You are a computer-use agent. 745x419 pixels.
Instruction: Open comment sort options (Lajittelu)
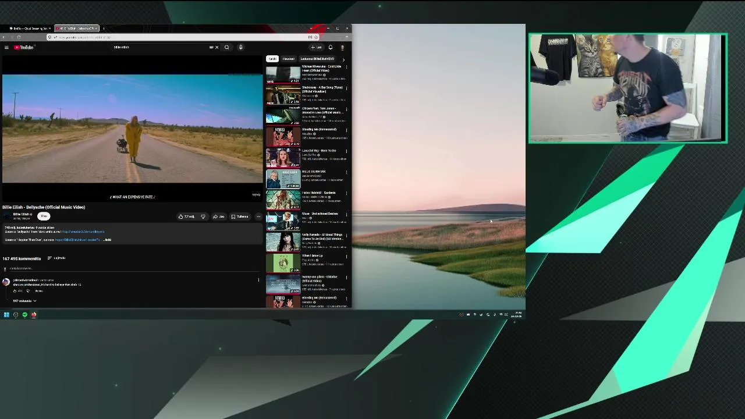56,258
